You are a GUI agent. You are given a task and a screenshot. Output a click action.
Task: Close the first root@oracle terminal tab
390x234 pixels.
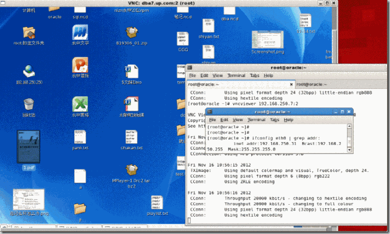pos(291,85)
